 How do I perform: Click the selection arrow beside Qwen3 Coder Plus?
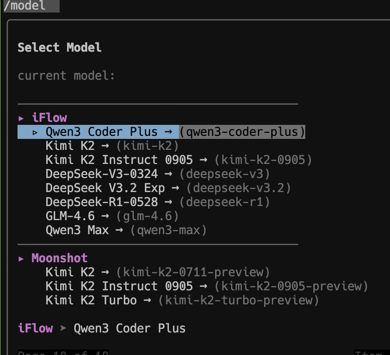(x=36, y=132)
